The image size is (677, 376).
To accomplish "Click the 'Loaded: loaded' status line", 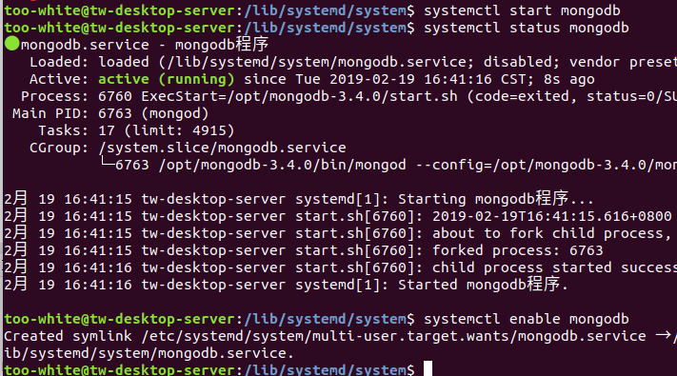I will click(x=352, y=62).
